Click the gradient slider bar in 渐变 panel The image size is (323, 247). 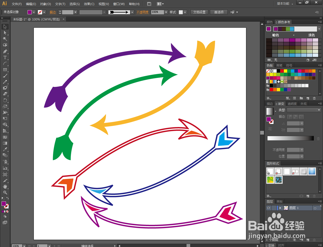click(x=290, y=138)
